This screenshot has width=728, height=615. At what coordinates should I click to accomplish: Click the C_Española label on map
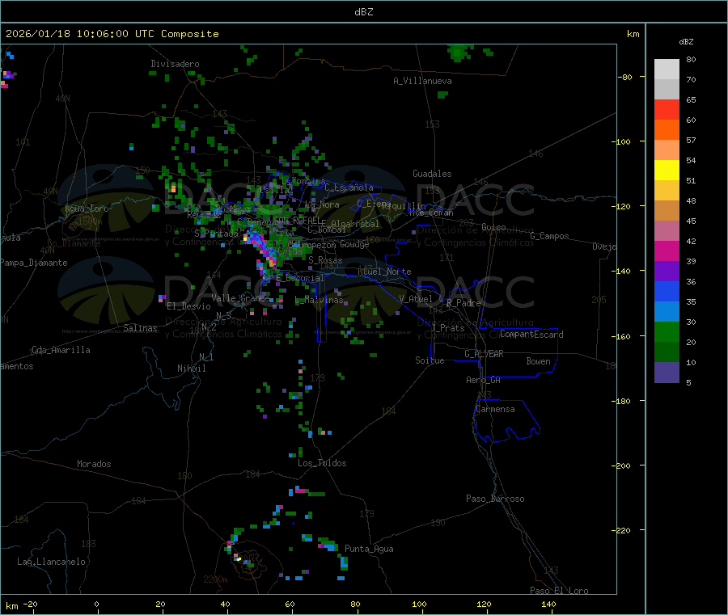point(349,187)
